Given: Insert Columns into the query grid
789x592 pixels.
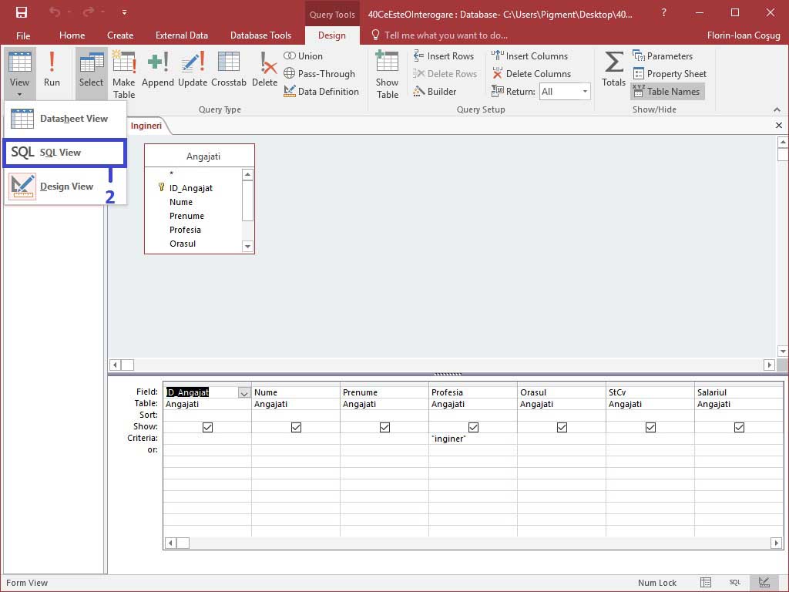Looking at the screenshot, I should pos(529,55).
